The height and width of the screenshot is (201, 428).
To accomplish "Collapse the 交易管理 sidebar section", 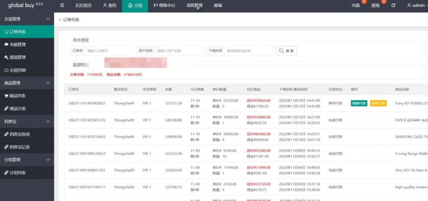I will [27, 19].
